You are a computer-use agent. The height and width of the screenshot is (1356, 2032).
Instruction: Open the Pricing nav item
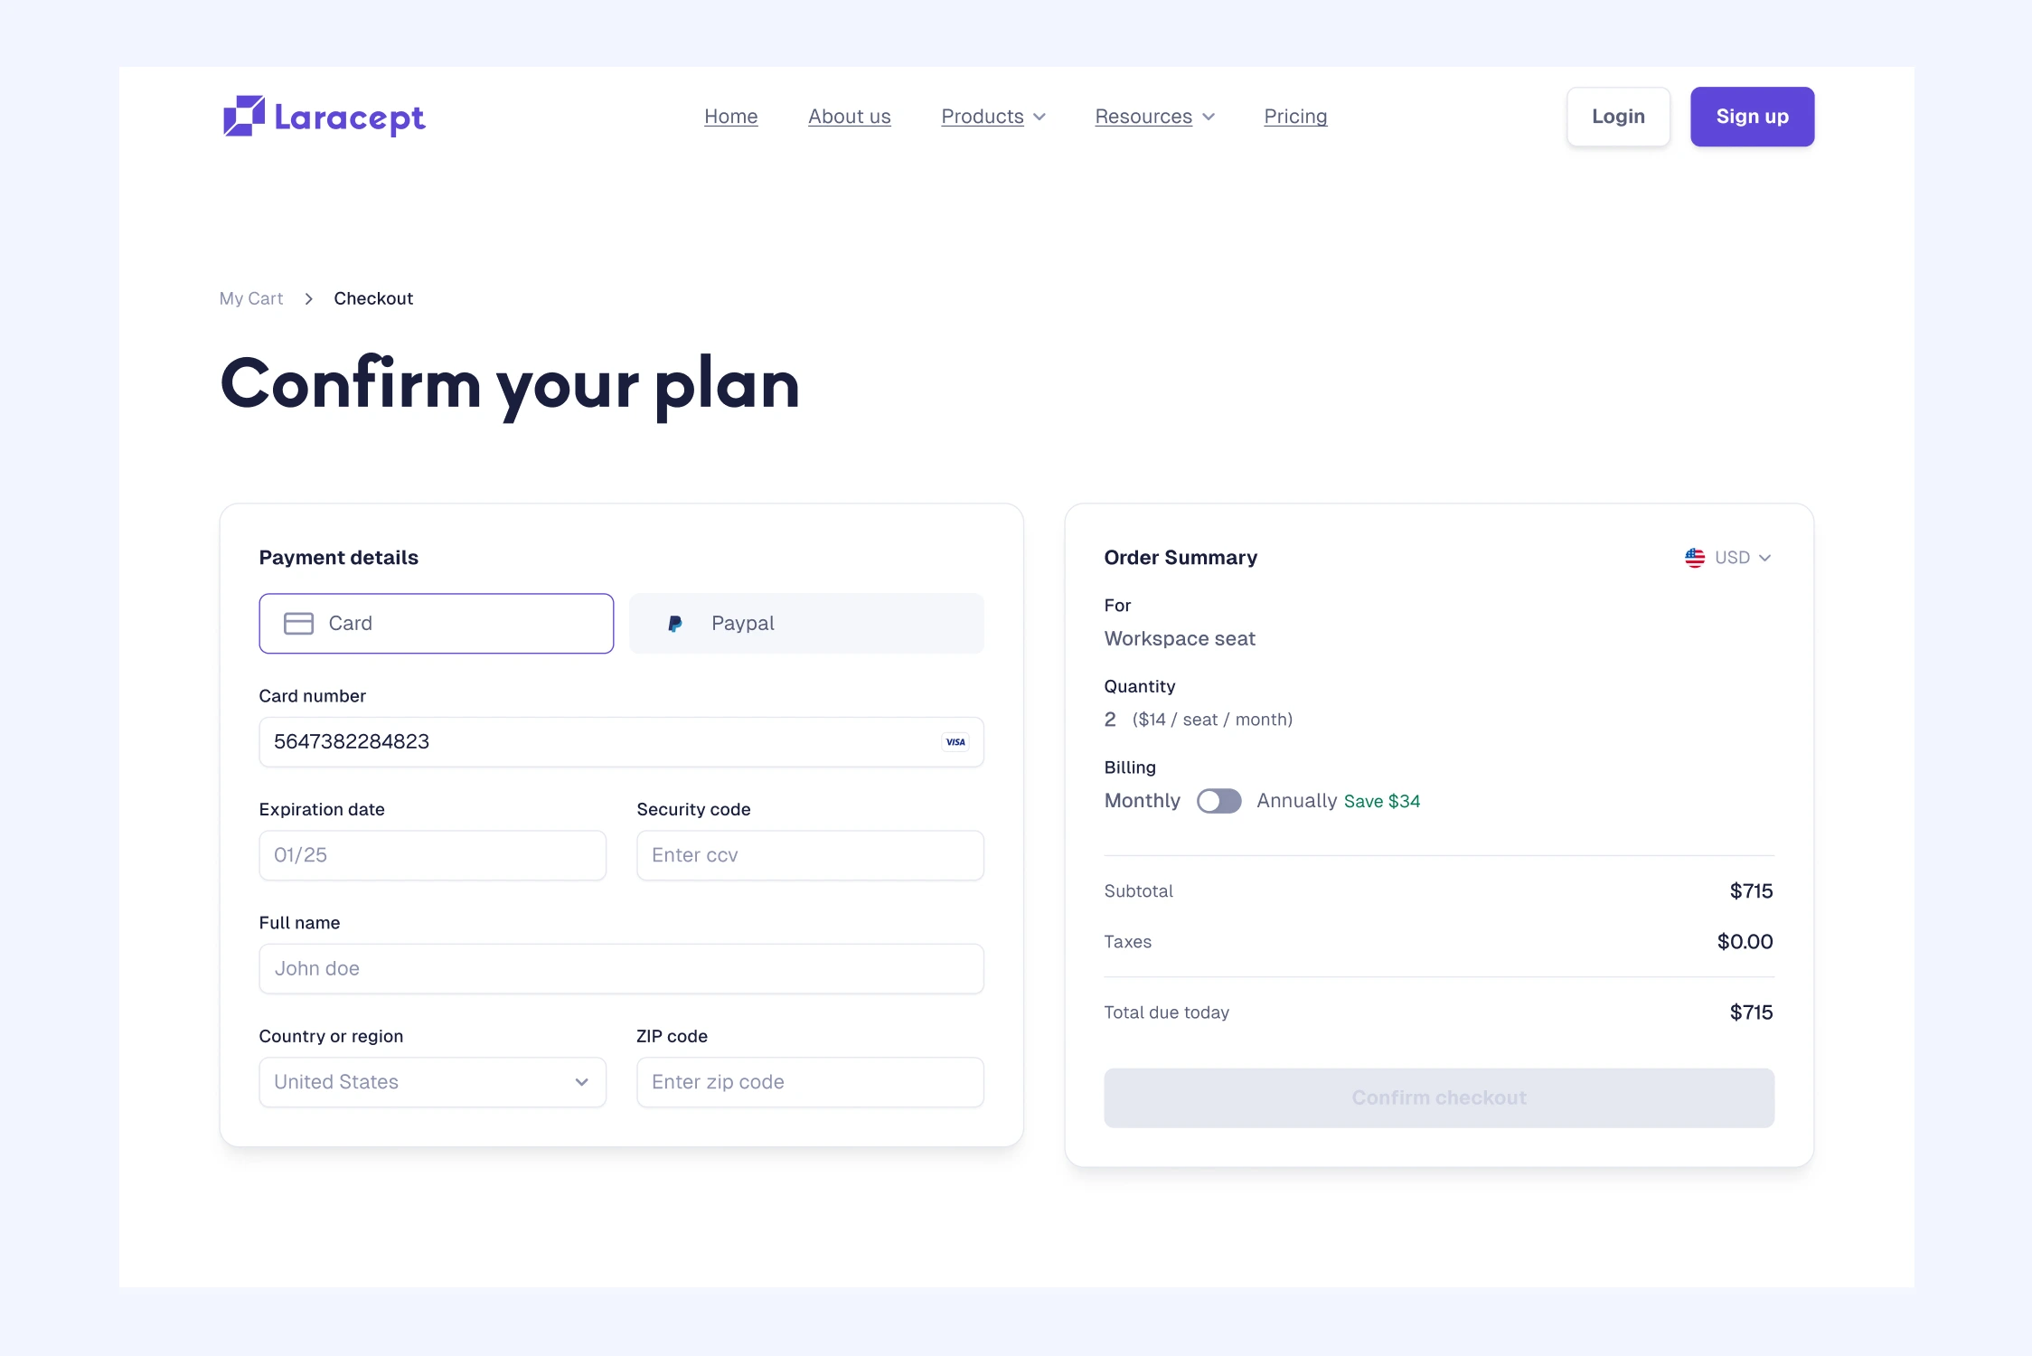pos(1295,117)
